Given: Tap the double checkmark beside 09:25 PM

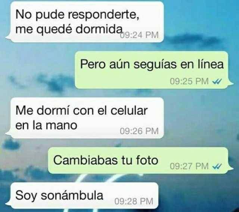Looking at the screenshot, I should [x=217, y=82].
